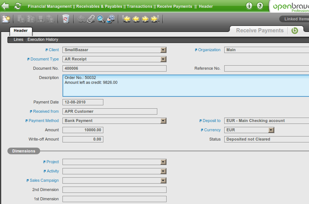Image resolution: width=309 pixels, height=204 pixels.
Task: Expand the Client dropdown
Action: point(163,50)
